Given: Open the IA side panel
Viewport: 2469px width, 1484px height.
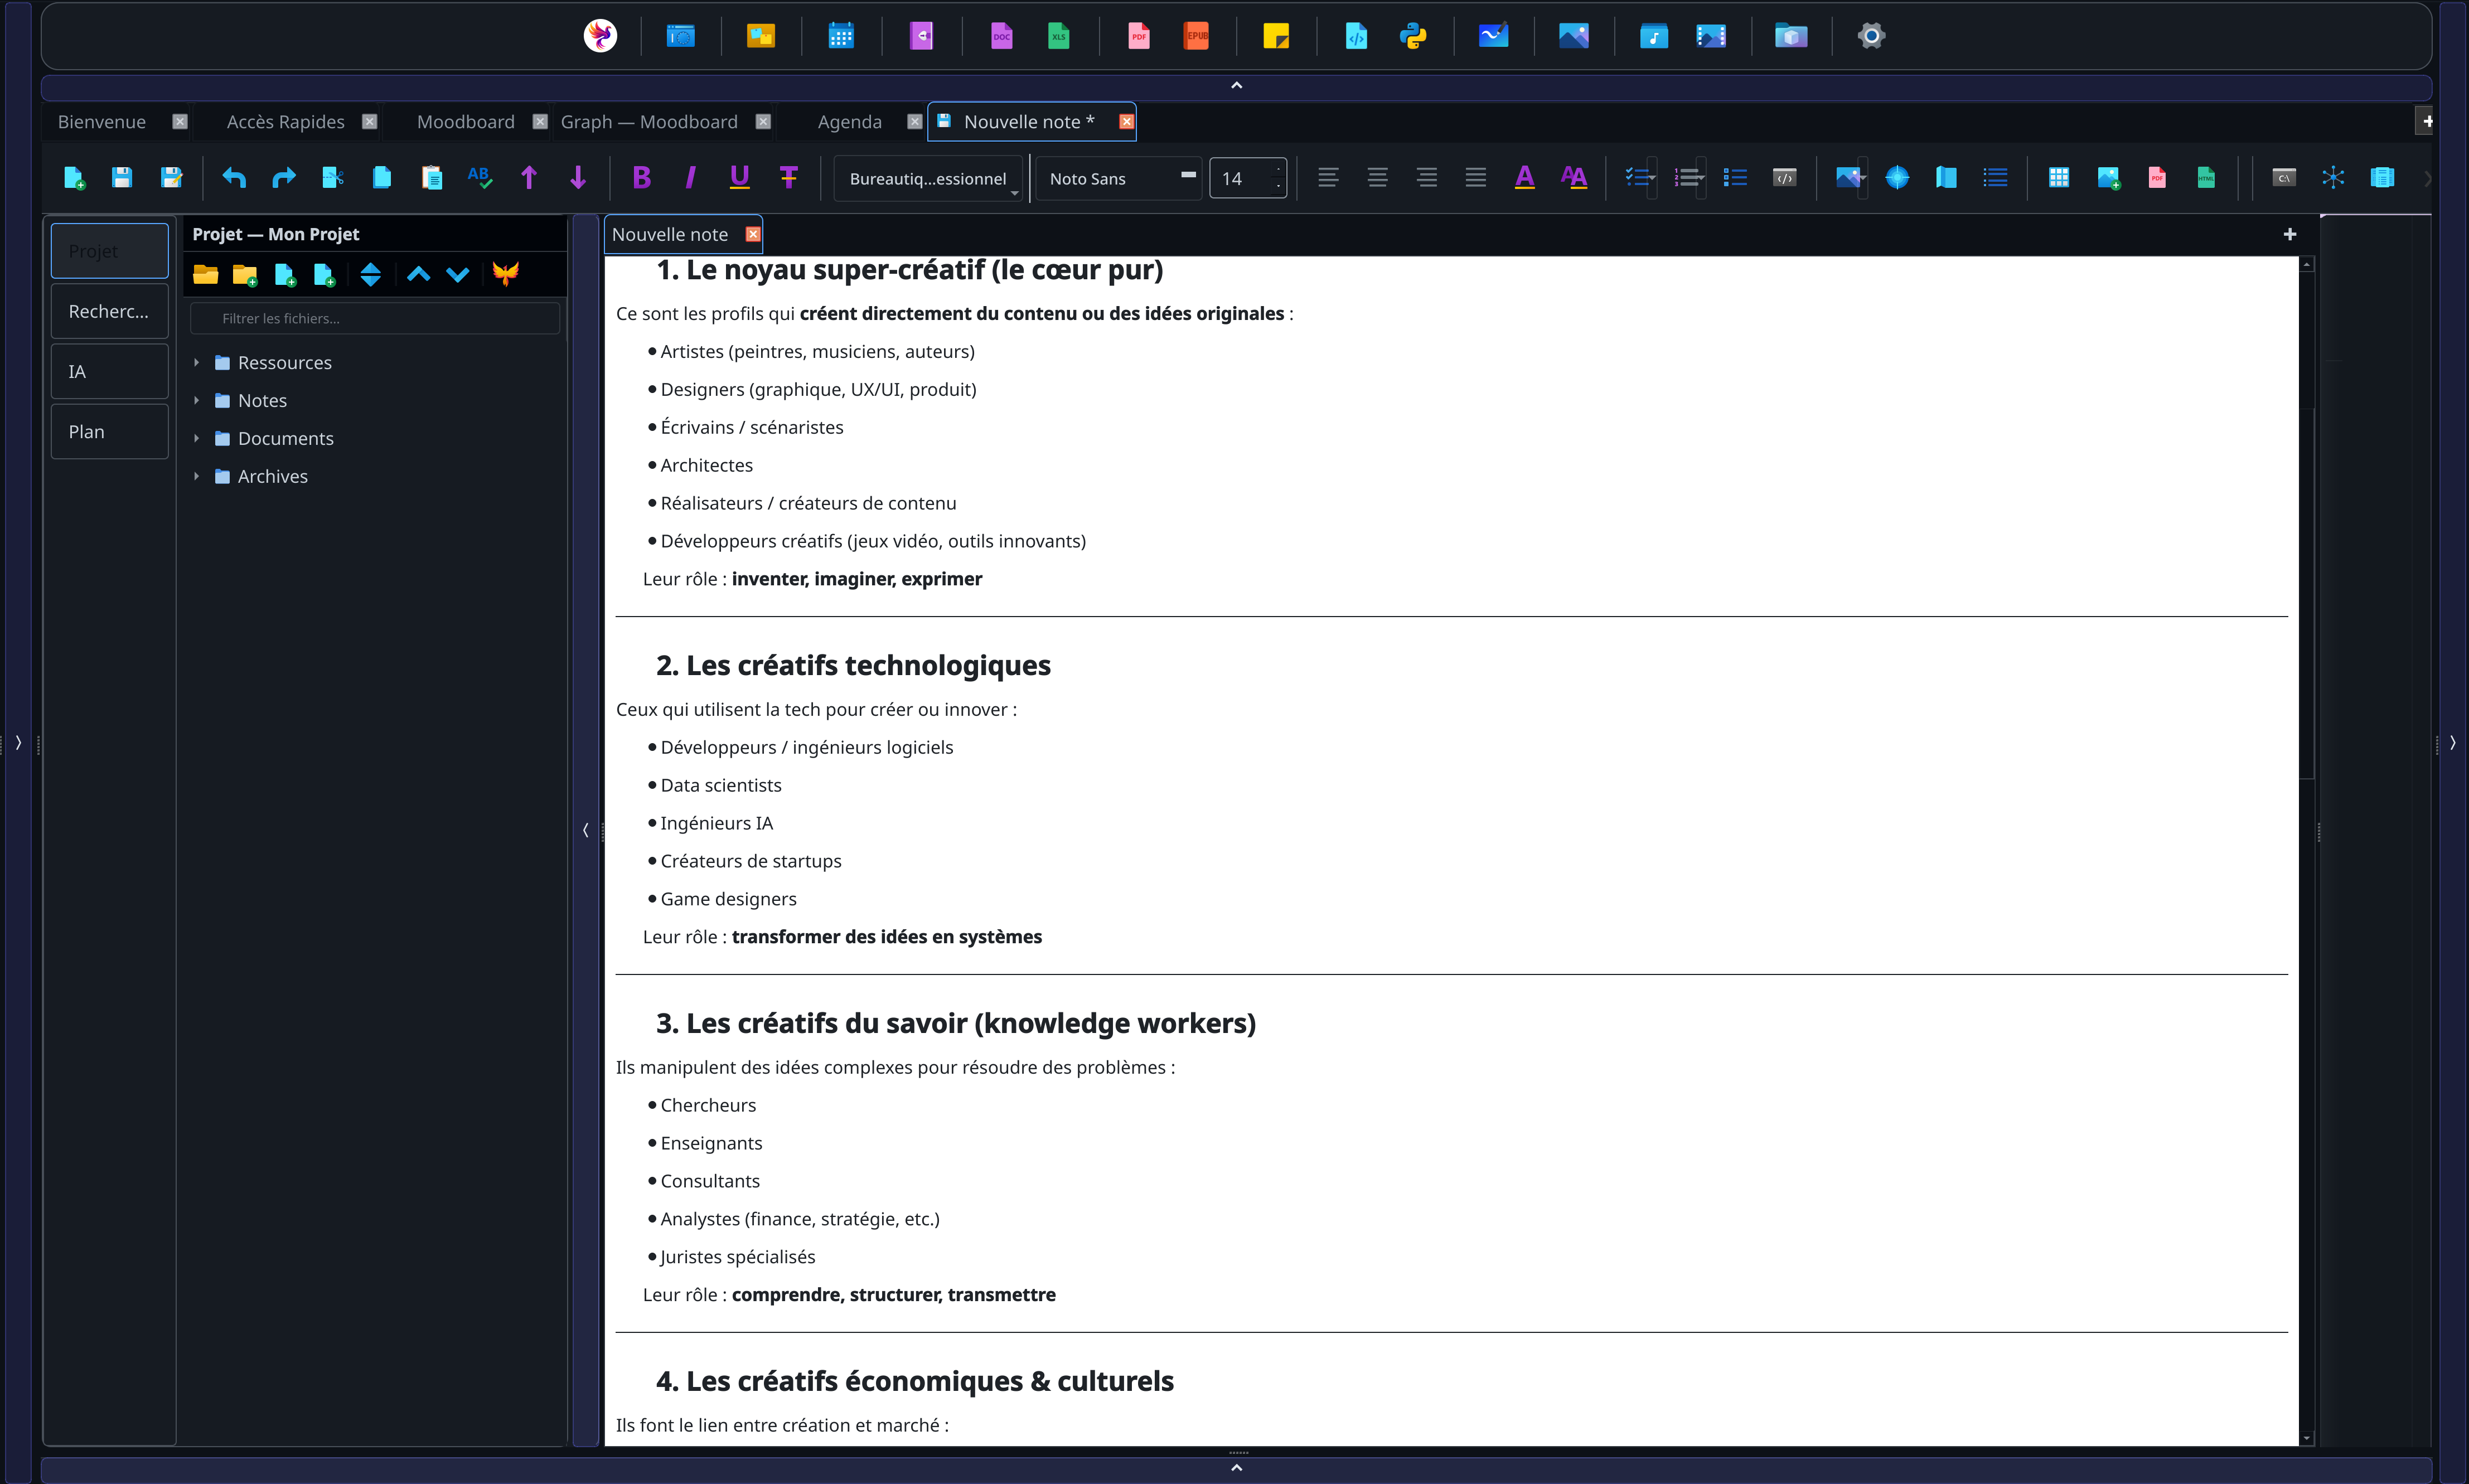Looking at the screenshot, I should tap(110, 372).
